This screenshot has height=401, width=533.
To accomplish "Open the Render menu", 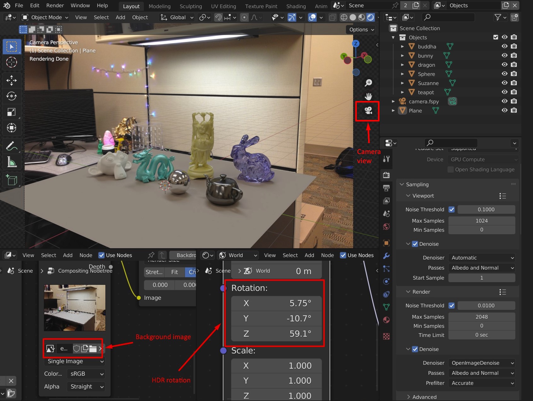I will click(x=55, y=6).
